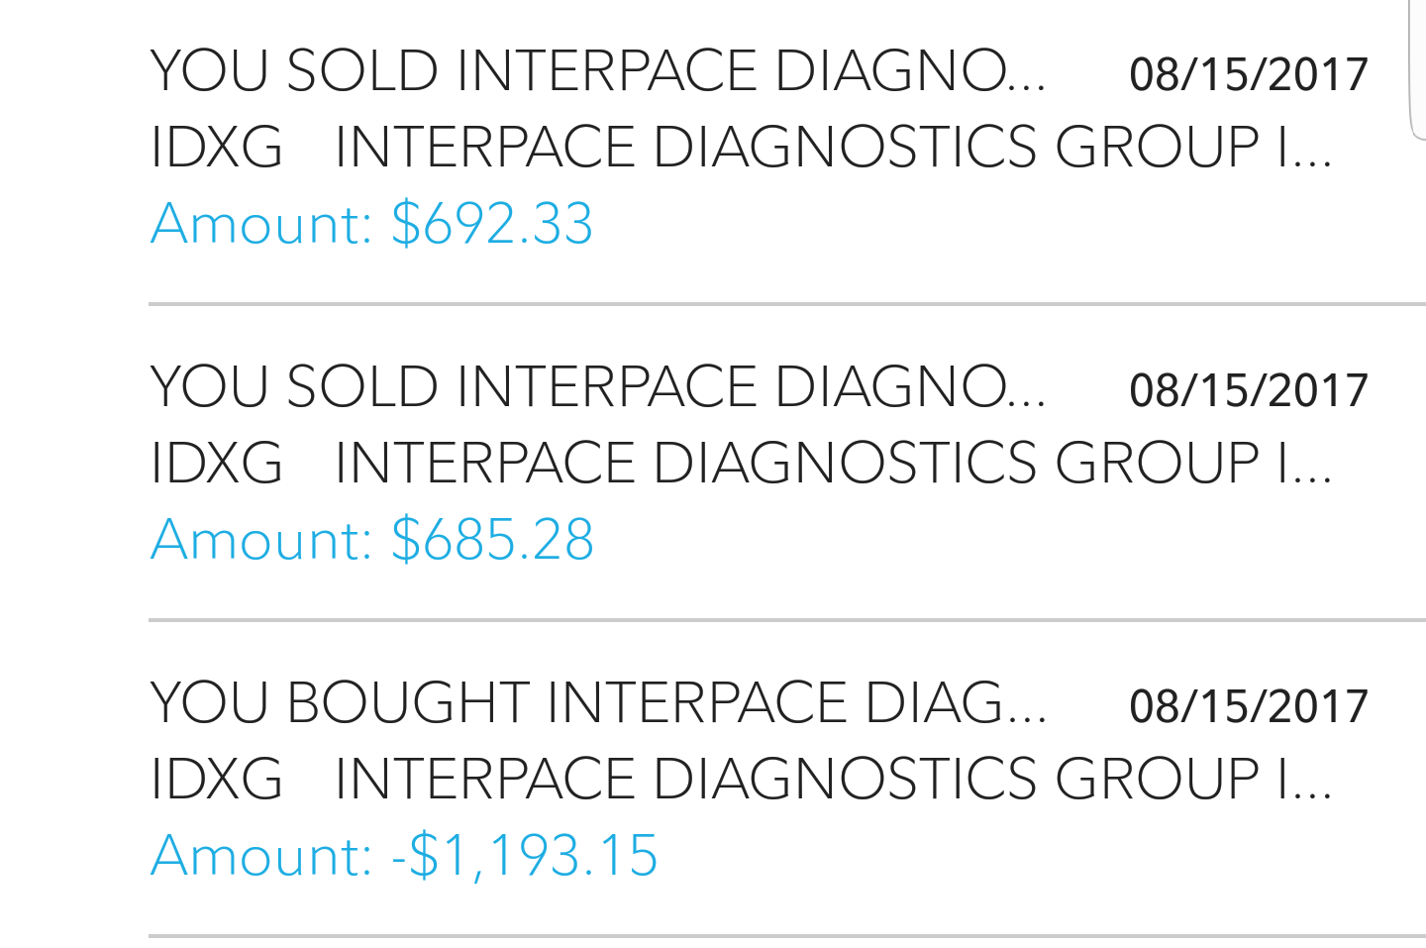Viewport: 1426px width, 948px height.
Task: Tap the Amount: -$1,193.15 text
Action: [404, 856]
